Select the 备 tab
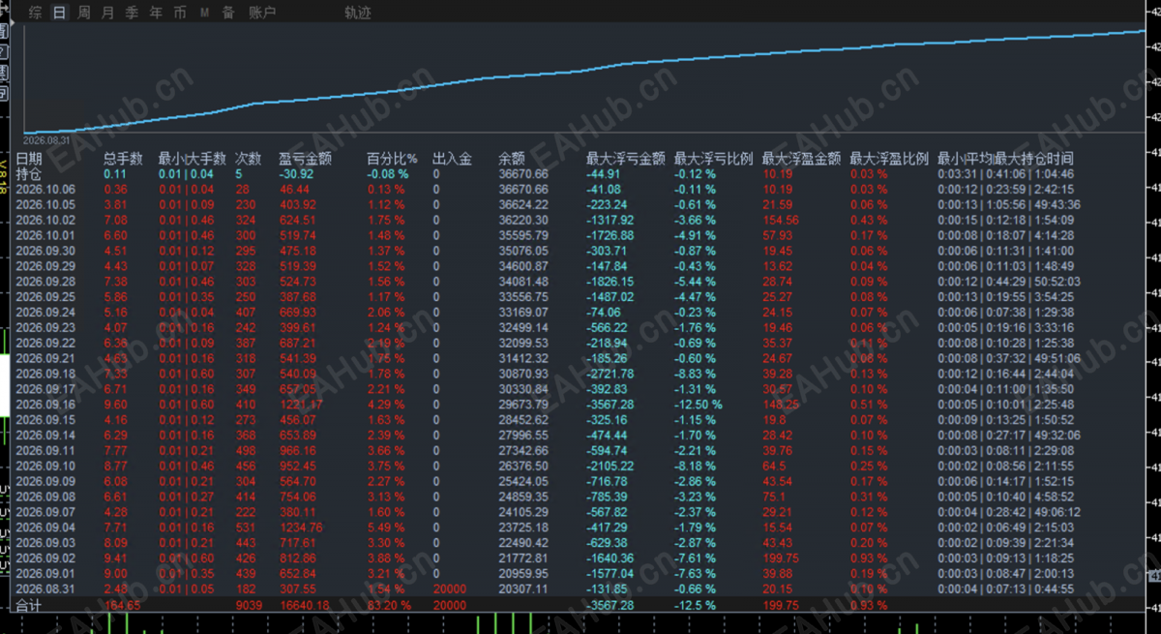1161x634 pixels. point(228,13)
